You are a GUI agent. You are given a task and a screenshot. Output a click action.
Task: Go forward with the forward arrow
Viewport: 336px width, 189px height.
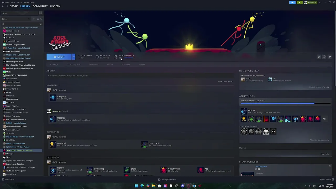coord(7,6)
